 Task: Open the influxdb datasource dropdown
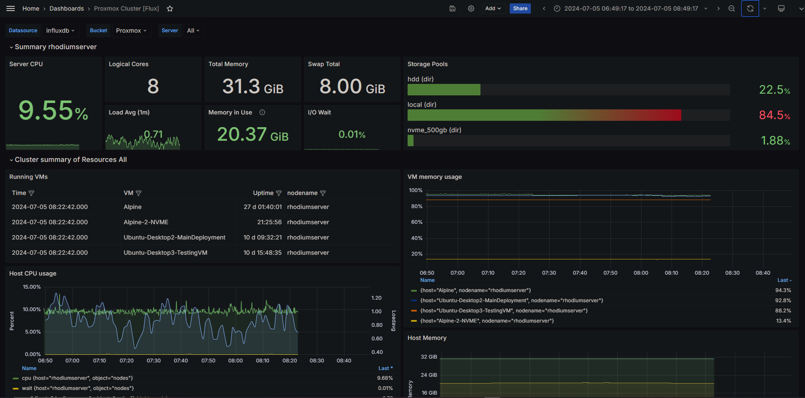pos(60,31)
